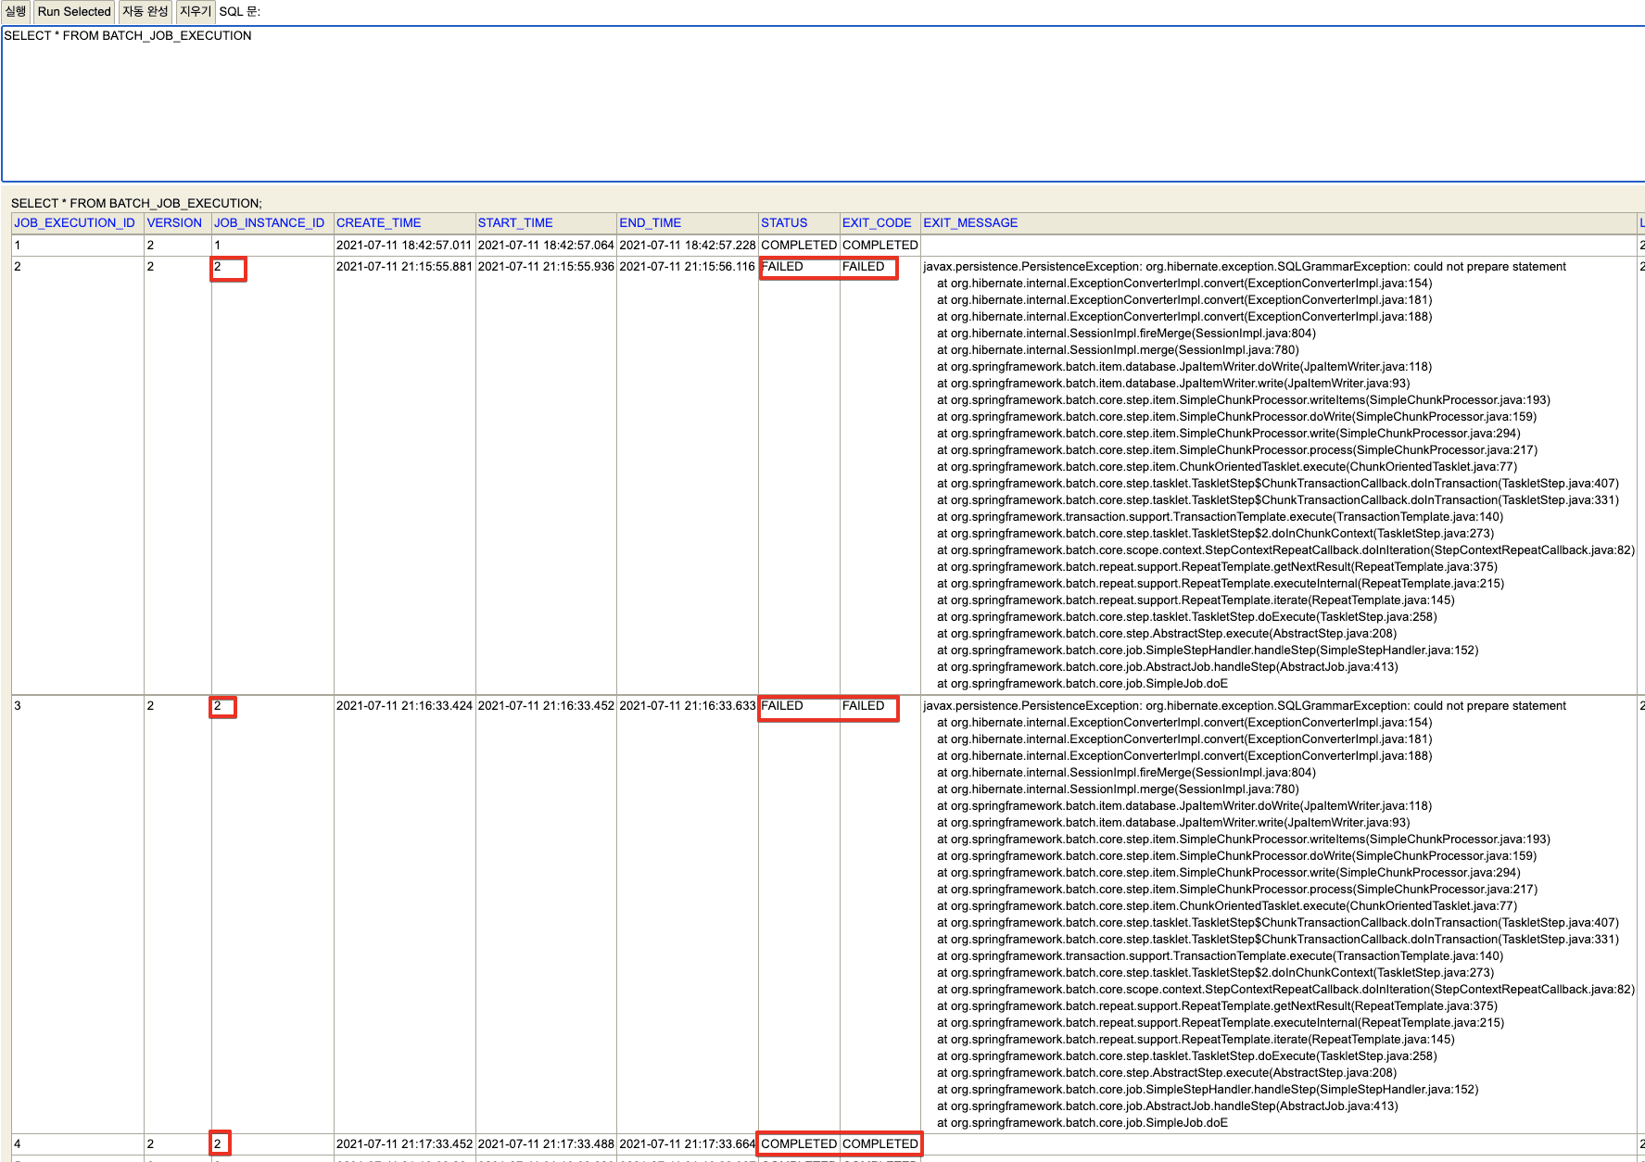Click the END_TIME column header
Image resolution: width=1645 pixels, height=1162 pixels.
[x=650, y=223]
